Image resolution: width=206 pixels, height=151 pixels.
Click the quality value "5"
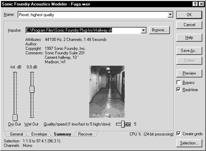pyautogui.click(x=135, y=124)
